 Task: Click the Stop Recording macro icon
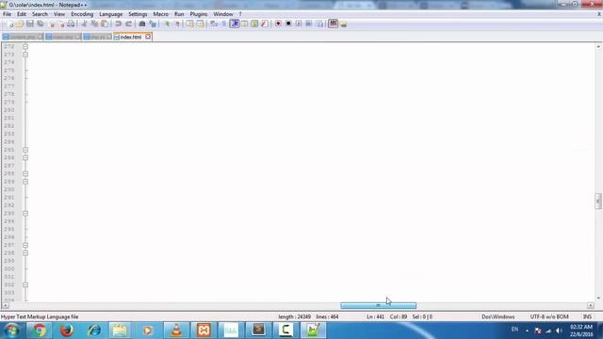[x=288, y=24]
